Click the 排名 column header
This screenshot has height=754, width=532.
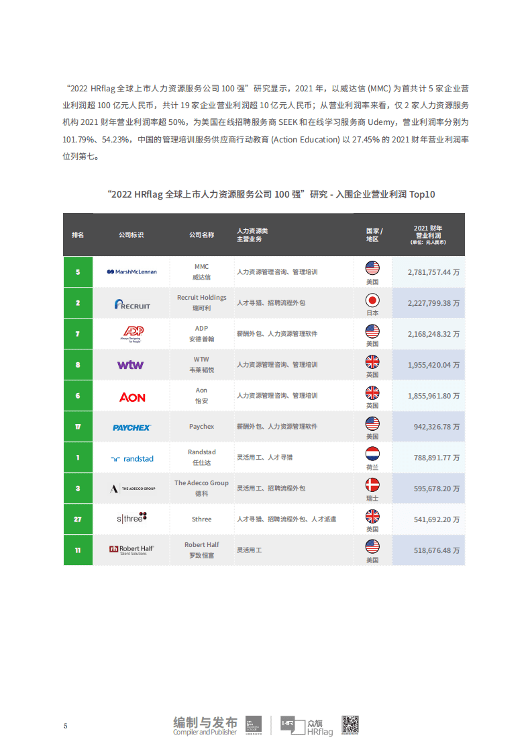78,235
